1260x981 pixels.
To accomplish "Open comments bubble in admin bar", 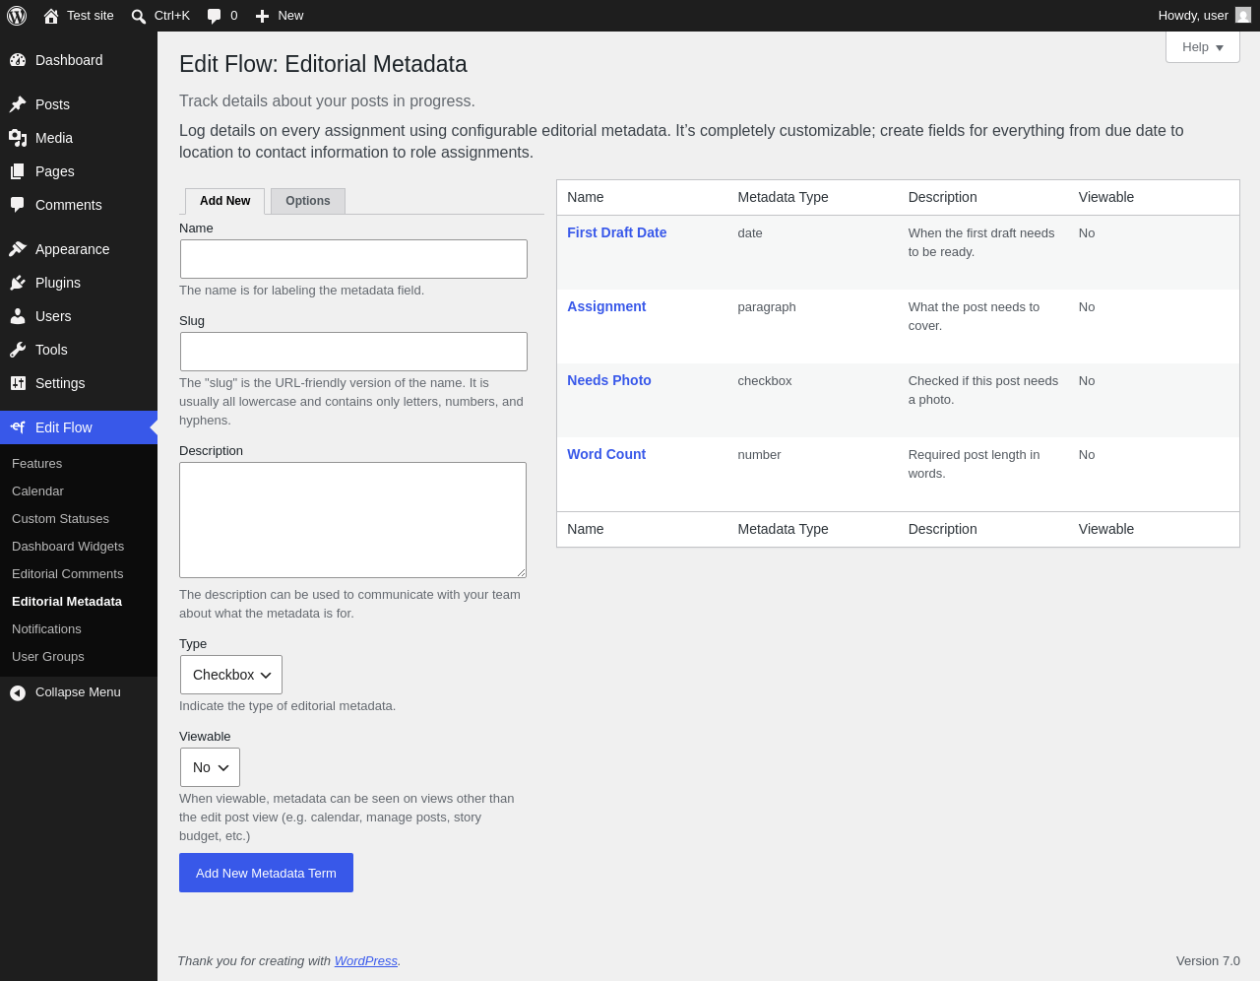I will pos(215,16).
